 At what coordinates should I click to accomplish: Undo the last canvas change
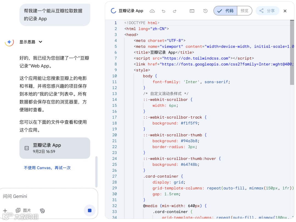pos(163,11)
